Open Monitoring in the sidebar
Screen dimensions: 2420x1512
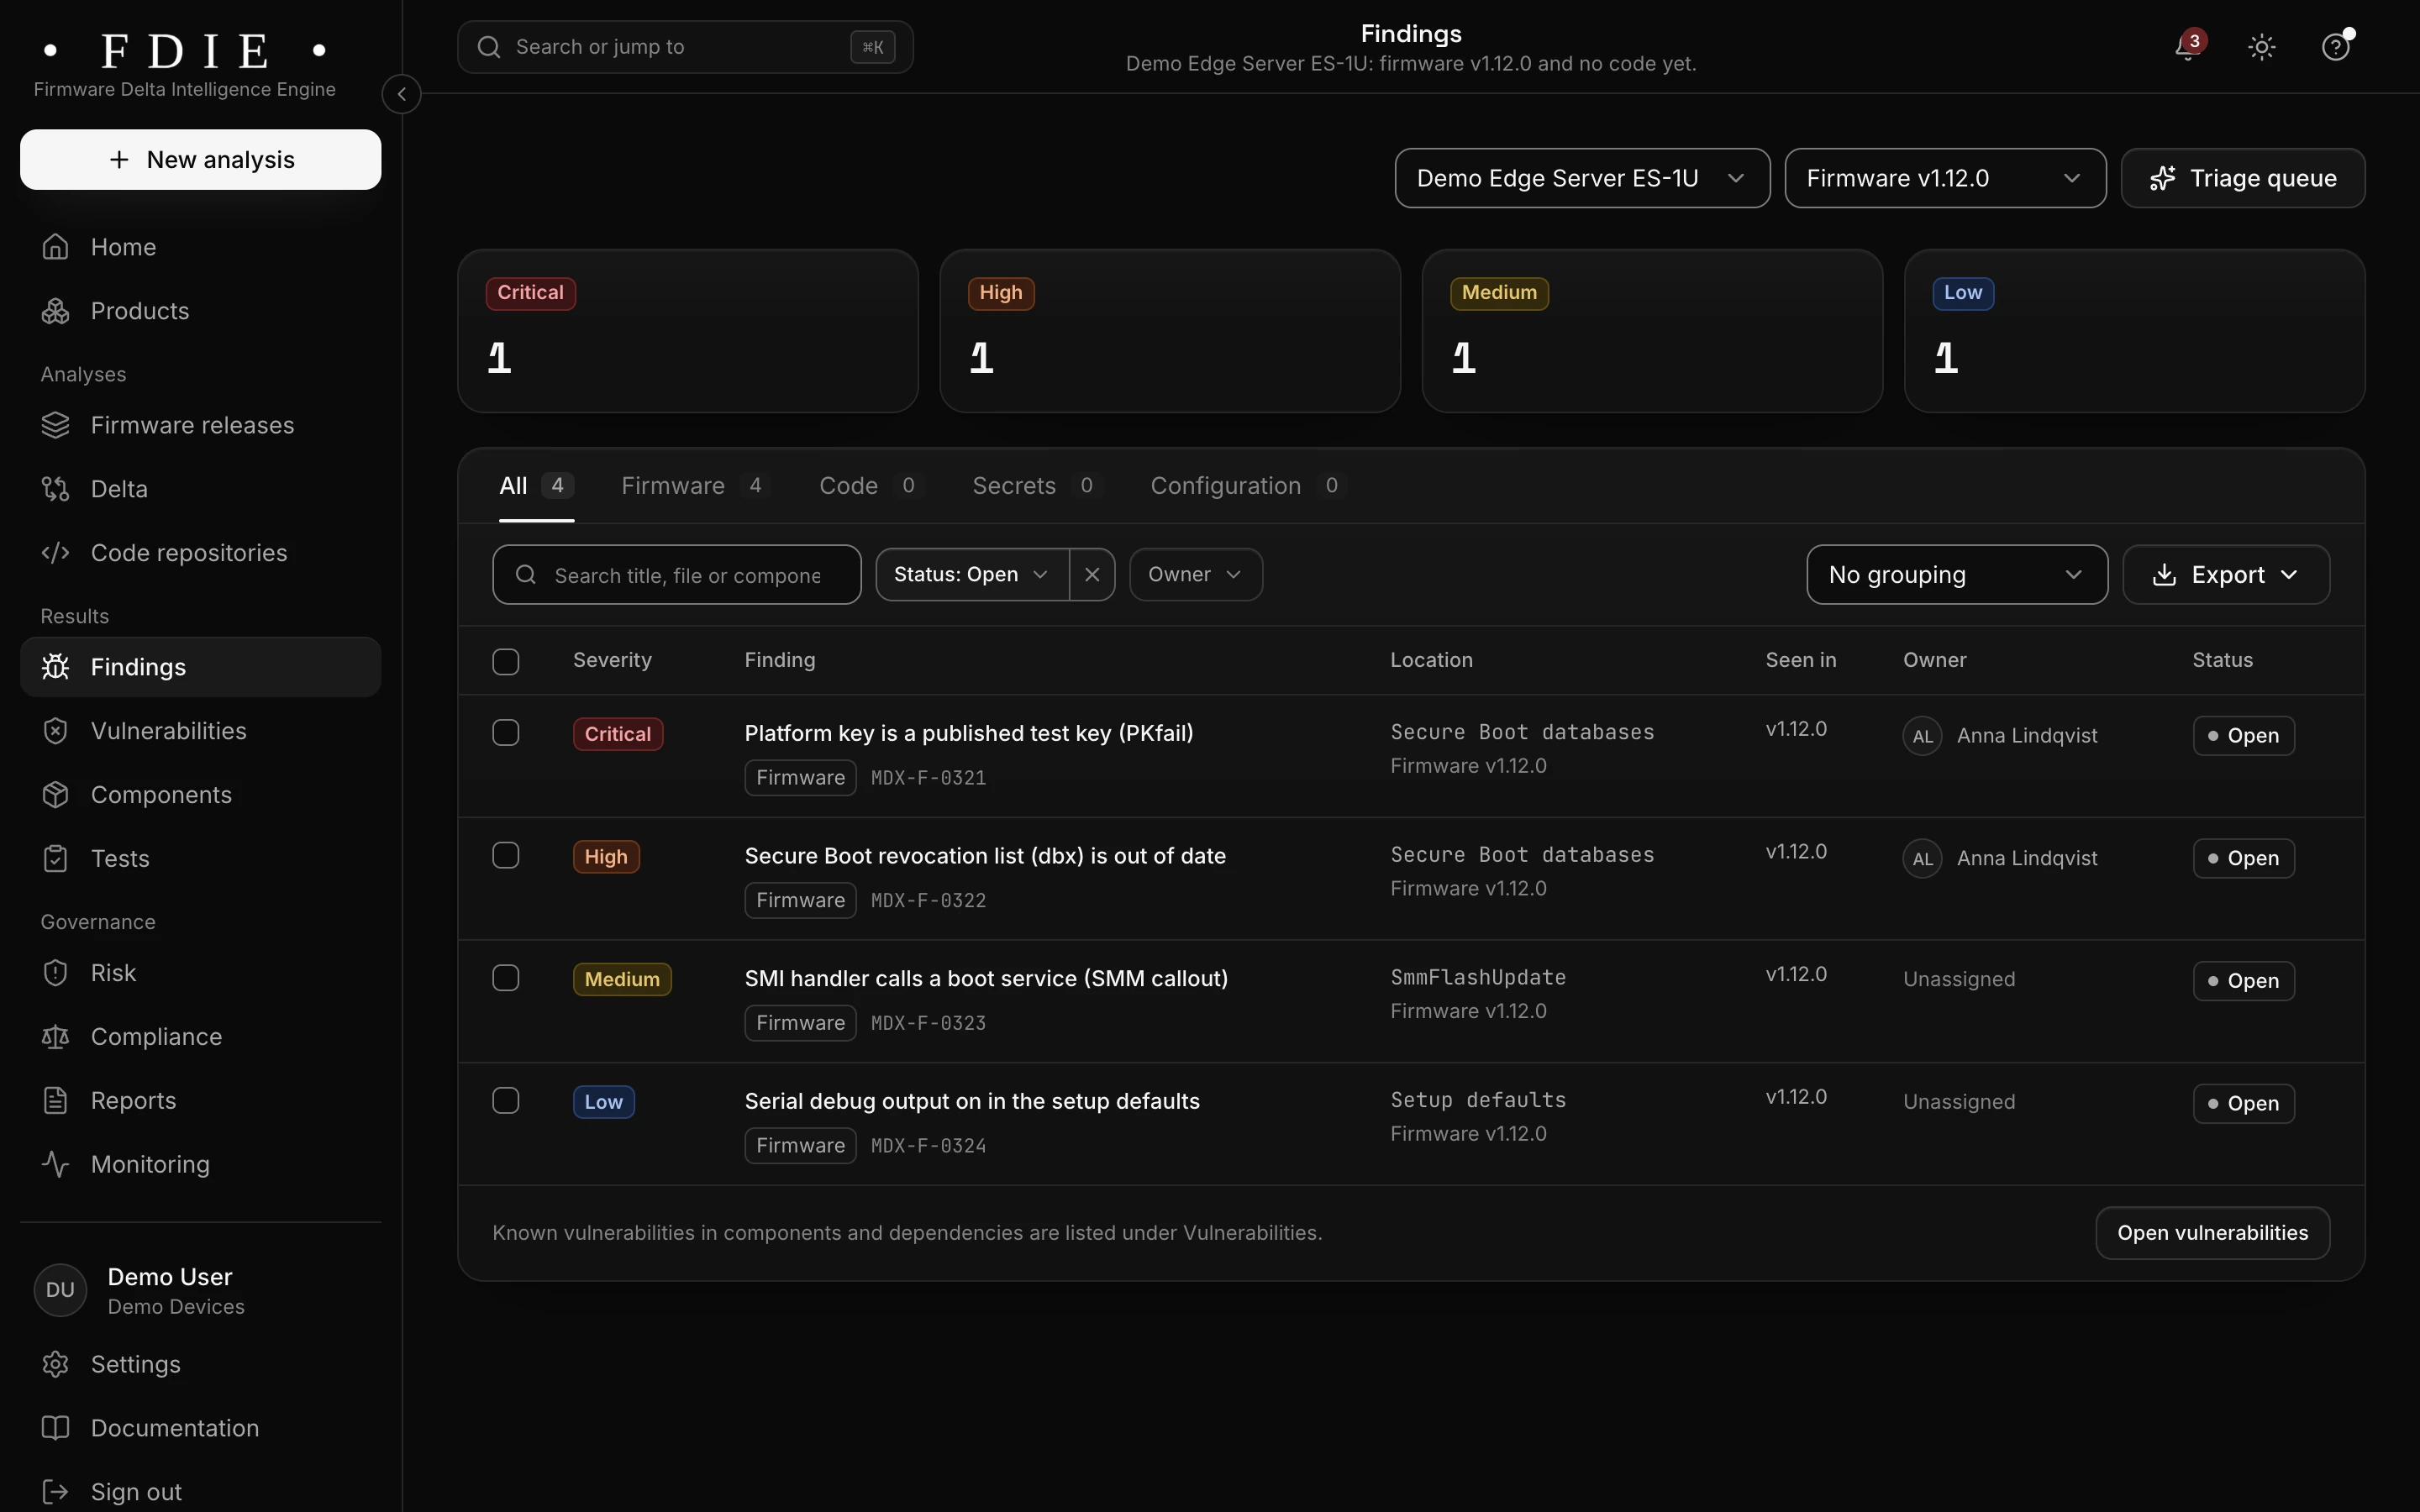point(200,1165)
